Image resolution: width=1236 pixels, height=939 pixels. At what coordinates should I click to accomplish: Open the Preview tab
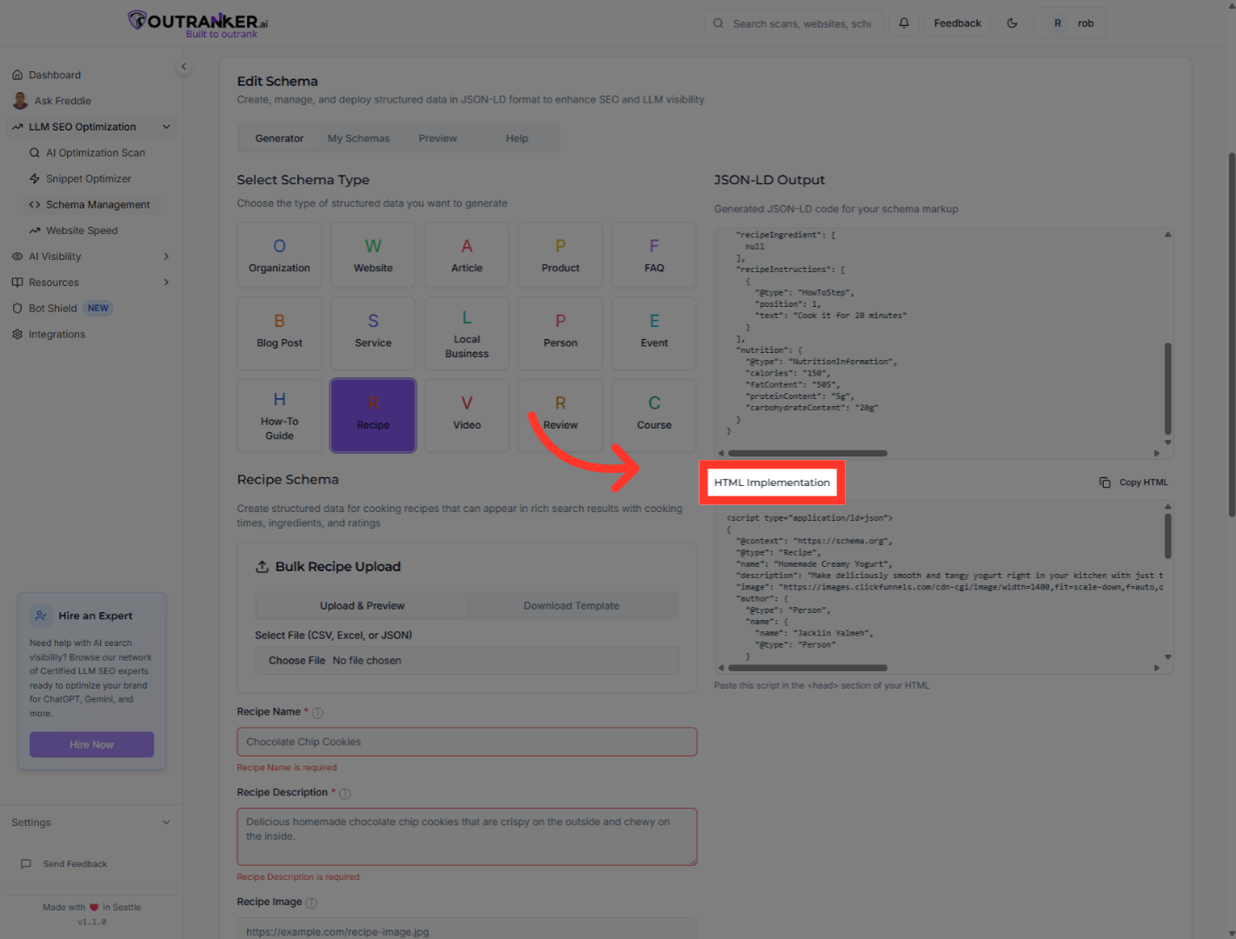[437, 137]
